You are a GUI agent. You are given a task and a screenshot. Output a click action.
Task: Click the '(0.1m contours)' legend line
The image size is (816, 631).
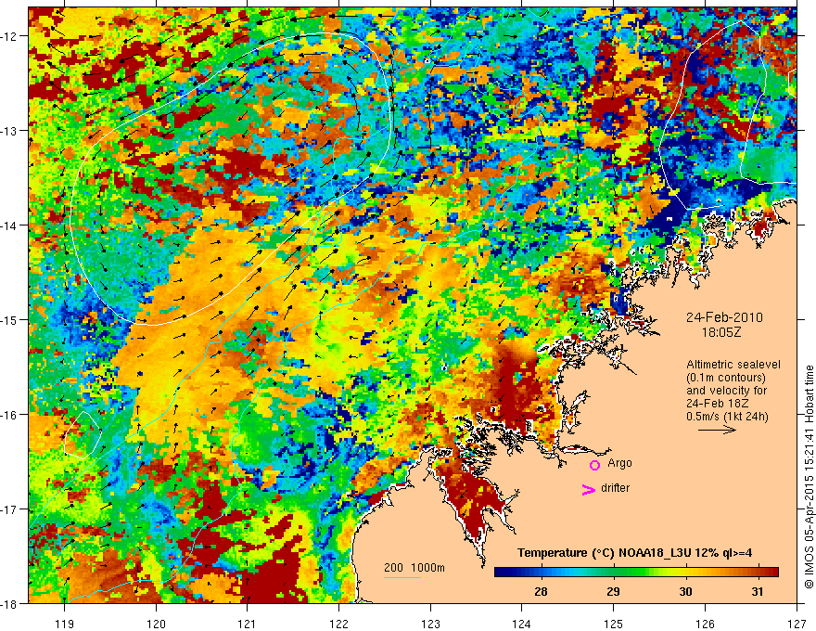click(725, 378)
